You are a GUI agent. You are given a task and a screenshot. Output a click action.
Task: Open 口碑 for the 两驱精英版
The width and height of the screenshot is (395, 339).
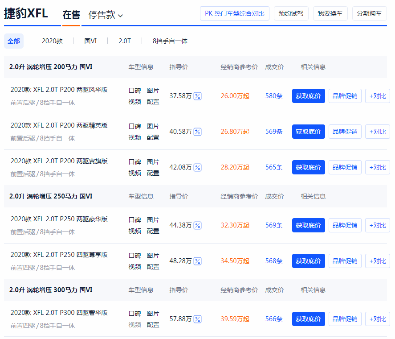coord(134,126)
